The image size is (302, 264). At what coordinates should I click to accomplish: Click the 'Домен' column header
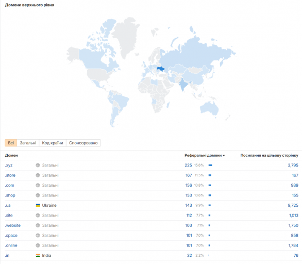(x=11, y=155)
